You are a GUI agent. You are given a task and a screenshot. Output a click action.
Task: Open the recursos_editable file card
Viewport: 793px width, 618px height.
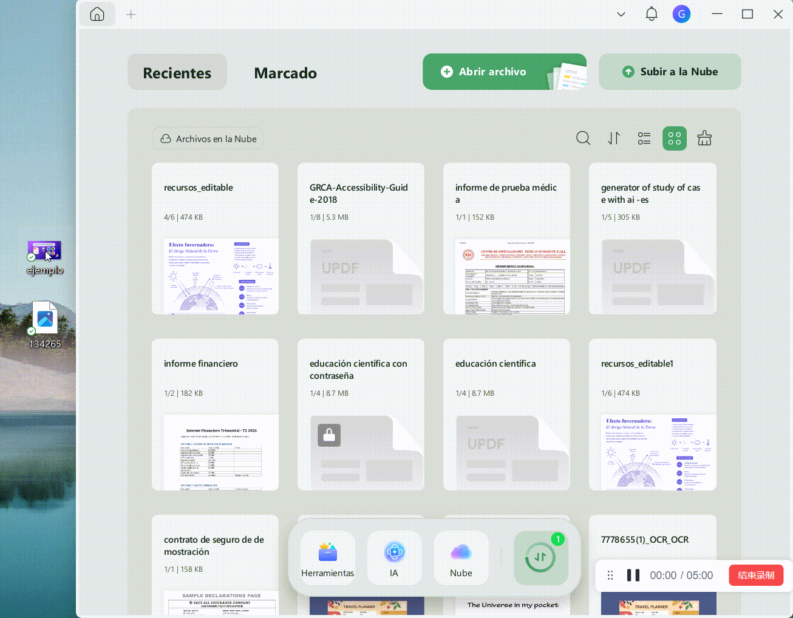pyautogui.click(x=216, y=239)
